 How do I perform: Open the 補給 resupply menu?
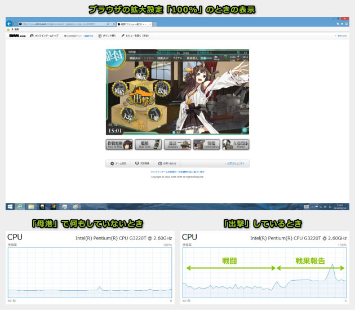tap(120, 89)
